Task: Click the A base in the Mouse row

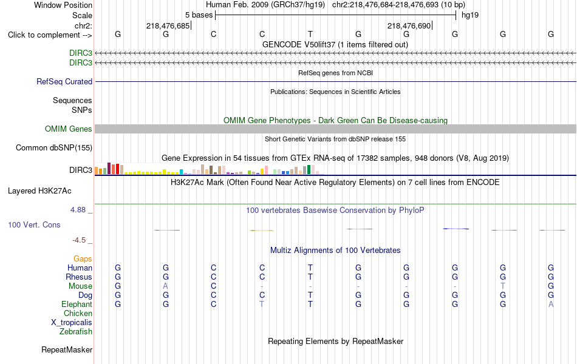Action: coord(166,286)
